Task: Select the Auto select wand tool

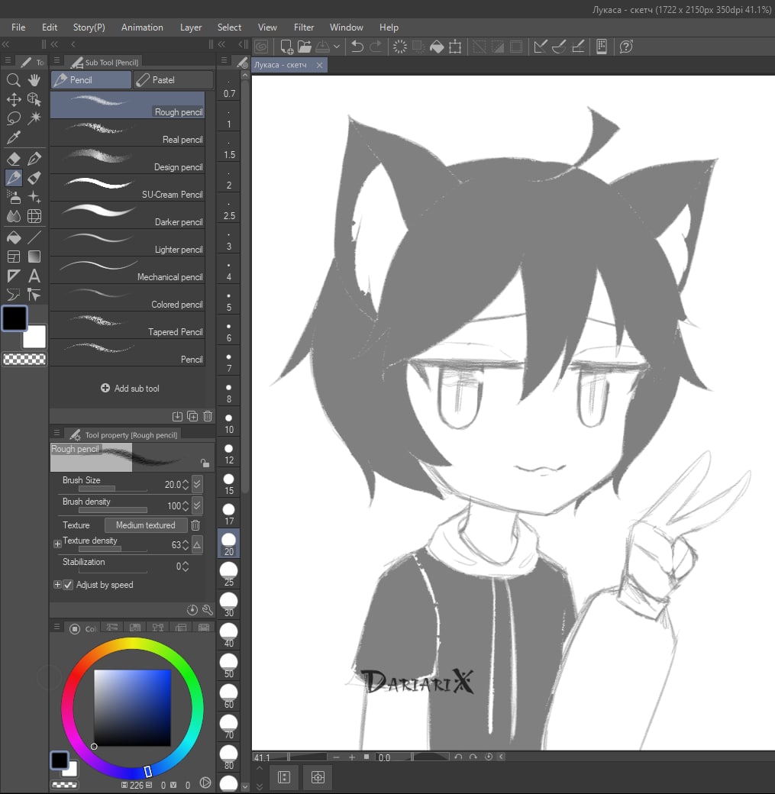Action: point(34,118)
